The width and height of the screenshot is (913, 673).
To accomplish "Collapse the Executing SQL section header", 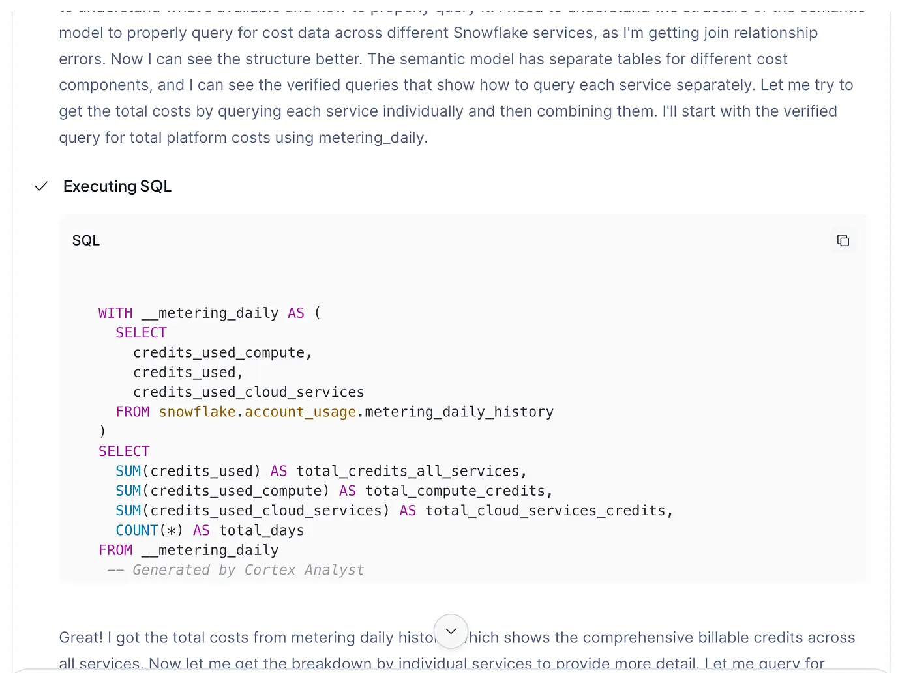I will (x=117, y=186).
